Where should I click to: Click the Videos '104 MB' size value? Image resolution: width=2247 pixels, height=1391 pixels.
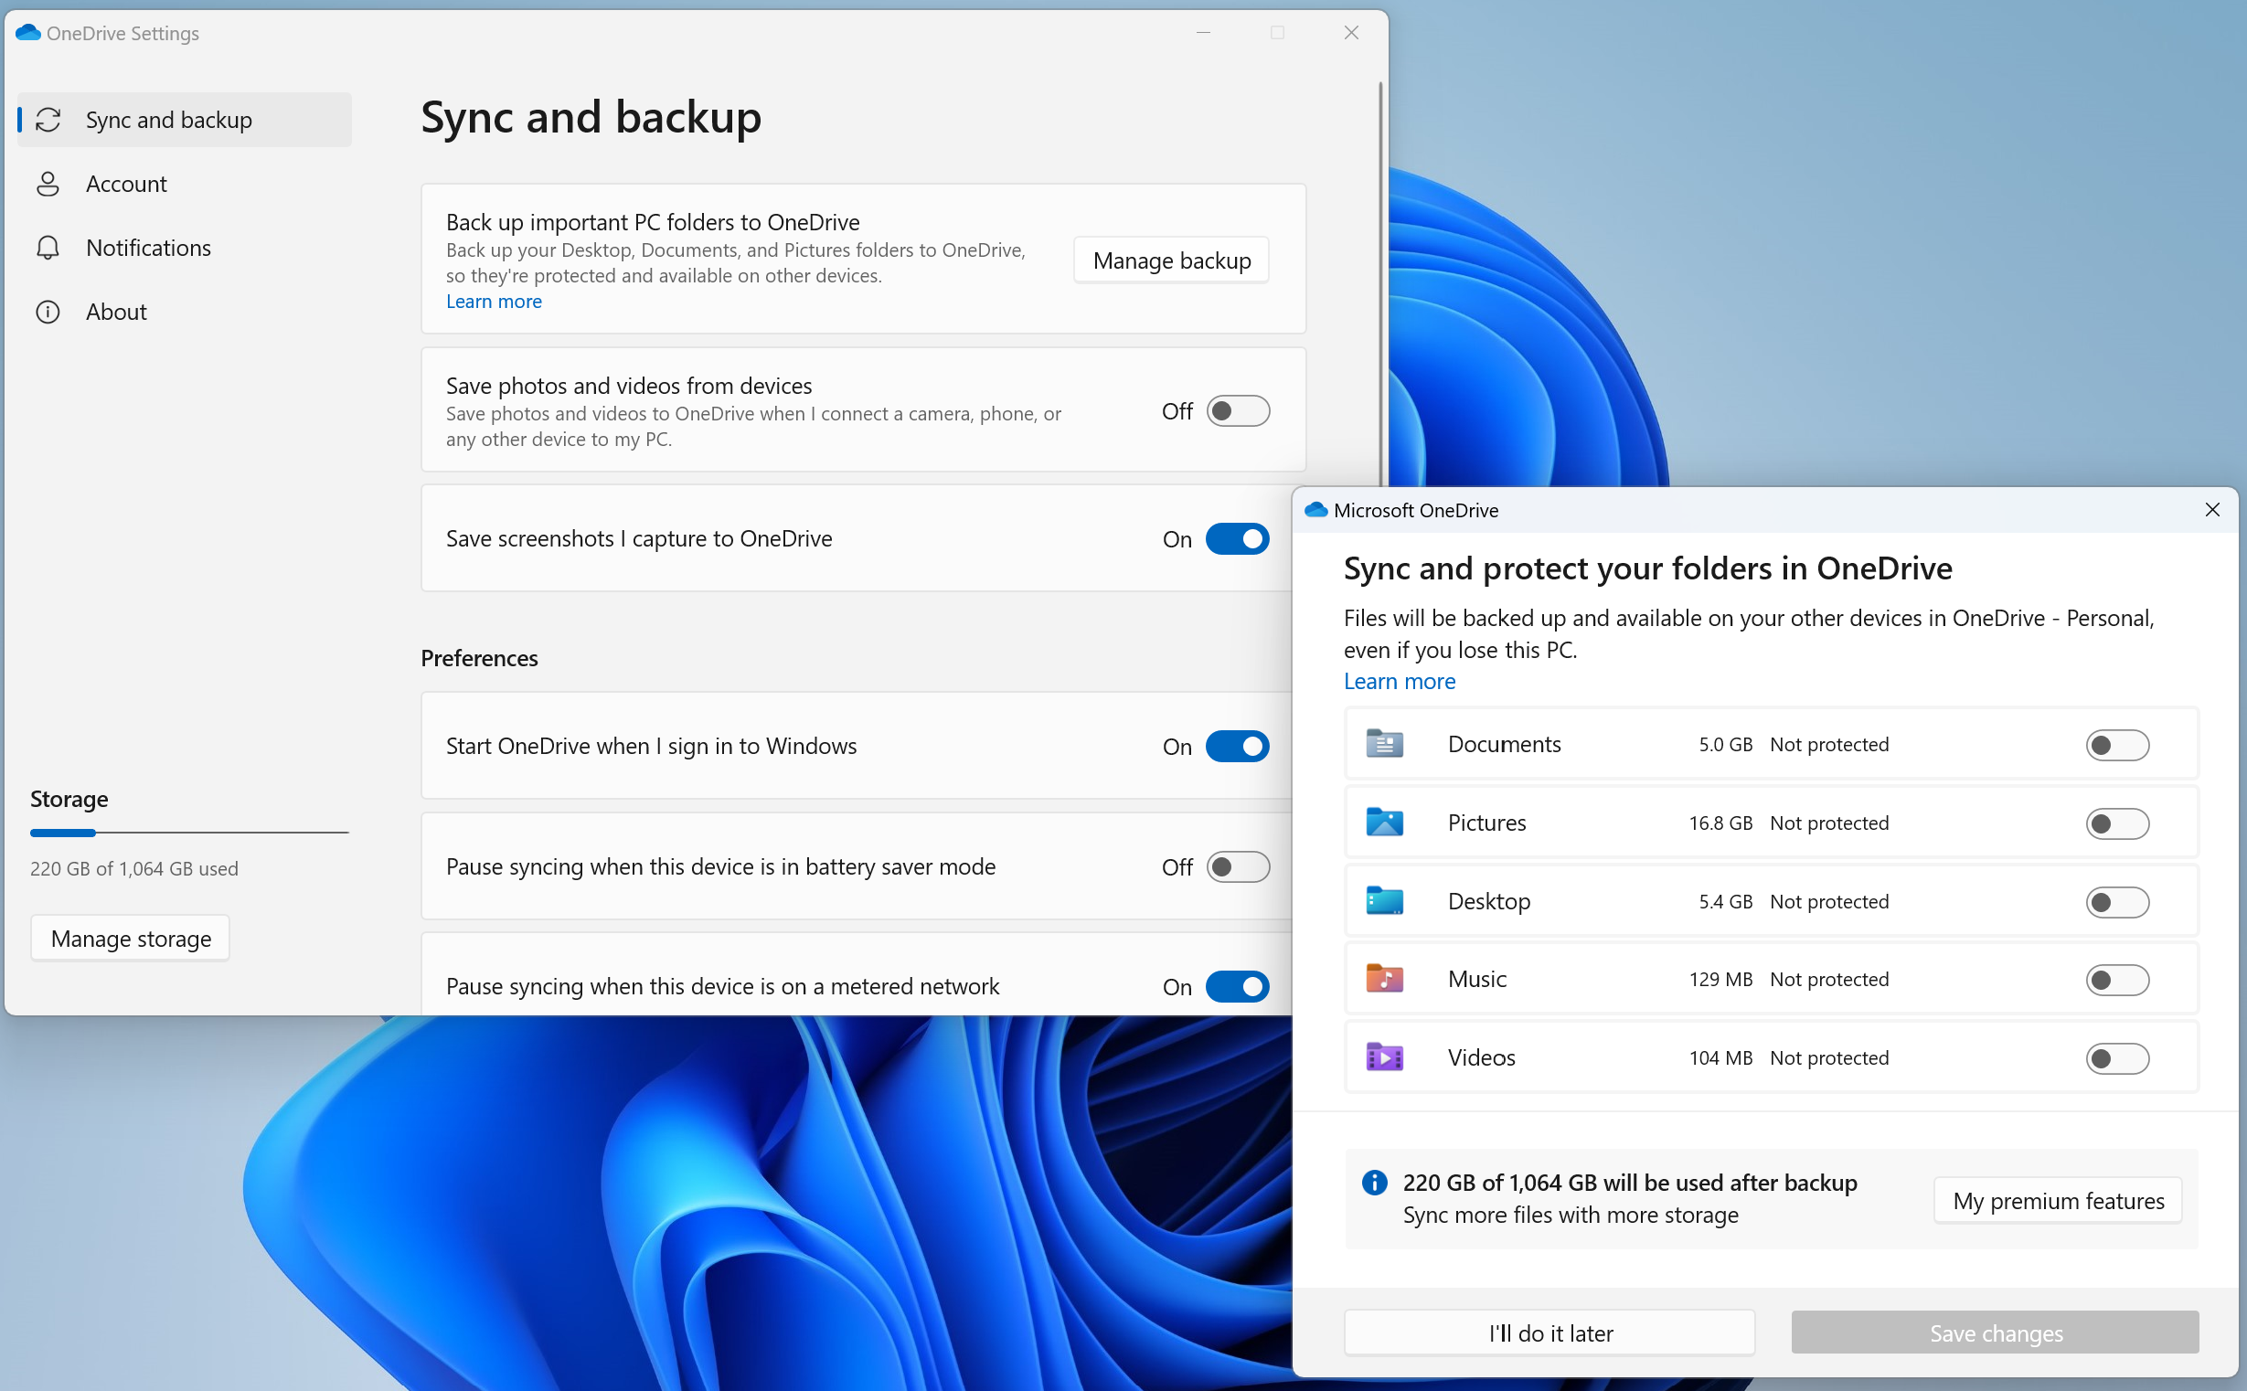[x=1720, y=1058]
